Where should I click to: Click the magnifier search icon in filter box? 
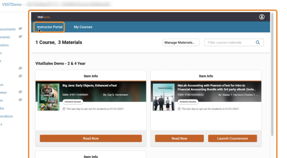(x=258, y=42)
